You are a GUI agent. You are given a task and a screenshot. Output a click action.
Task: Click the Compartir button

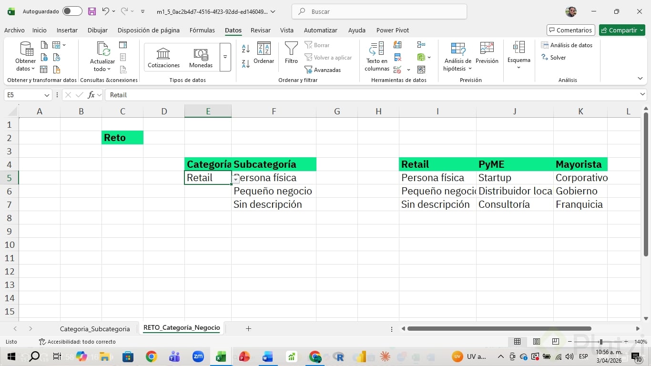[622, 30]
